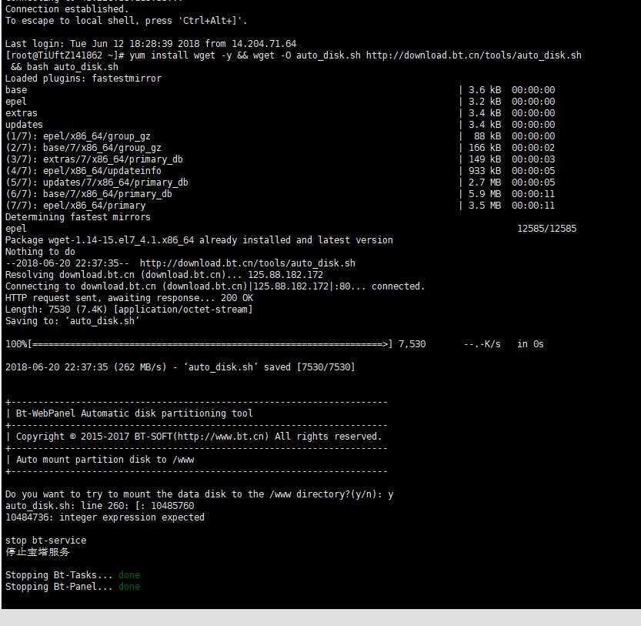Click the 'Nothing to do' line

[40, 251]
